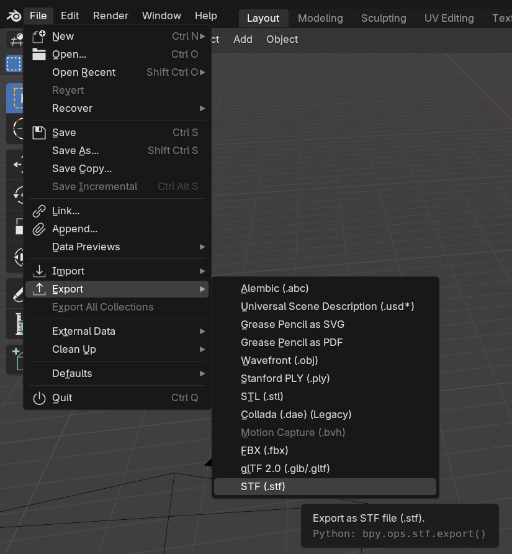Open the Render menu
512x554 pixels.
pyautogui.click(x=110, y=16)
